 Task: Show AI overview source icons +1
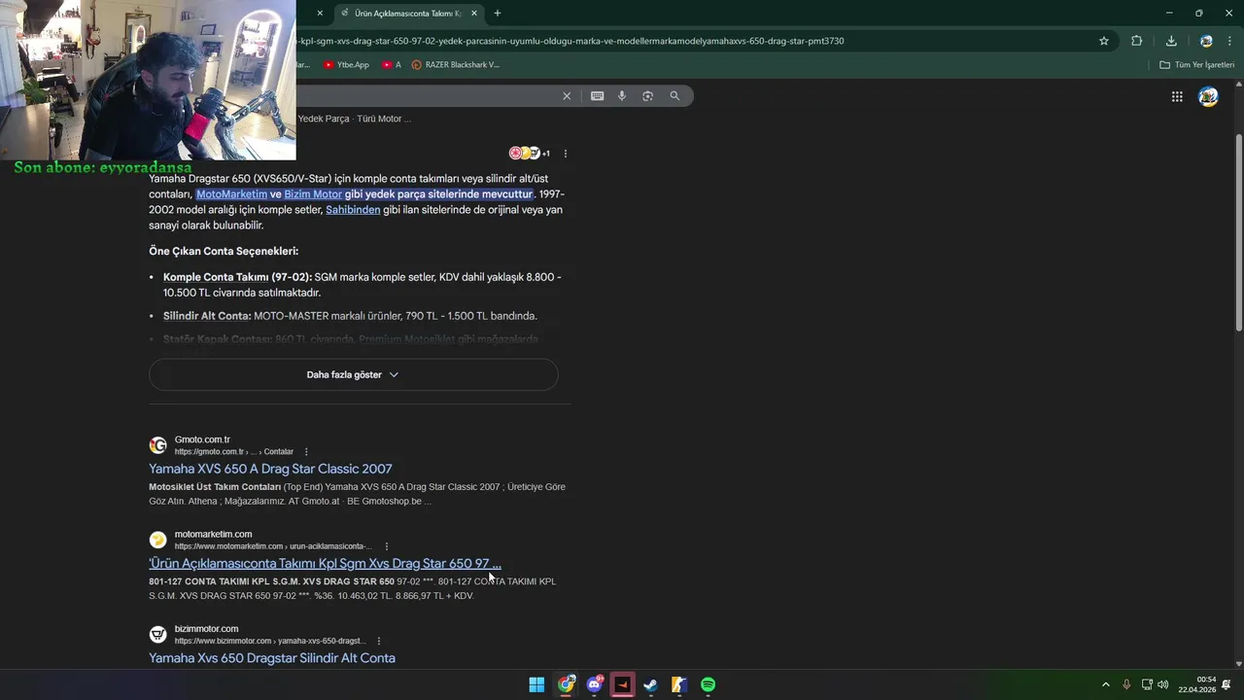pyautogui.click(x=530, y=153)
